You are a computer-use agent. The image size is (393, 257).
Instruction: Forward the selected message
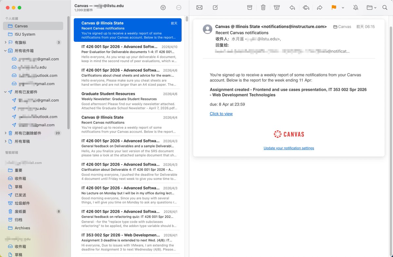click(320, 8)
